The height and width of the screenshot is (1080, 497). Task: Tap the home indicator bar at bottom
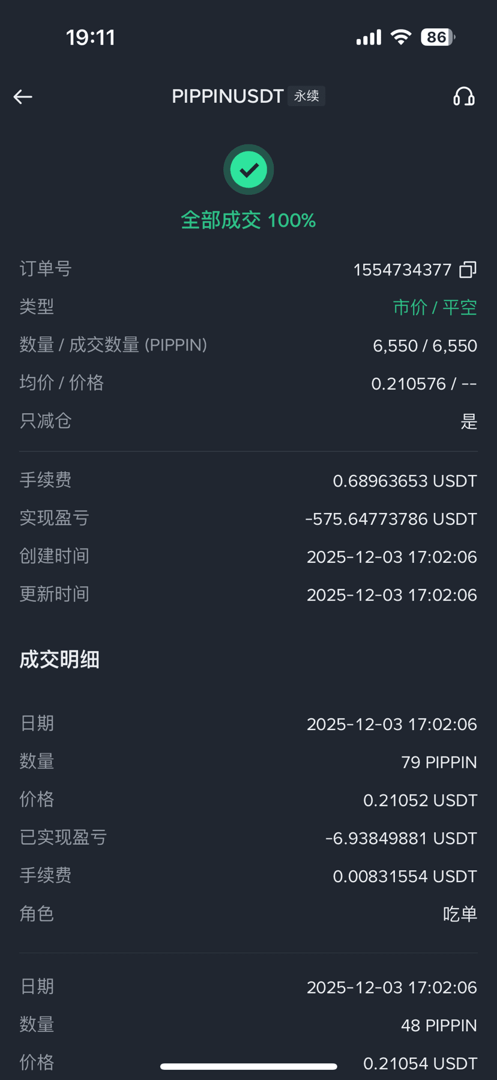248,1067
